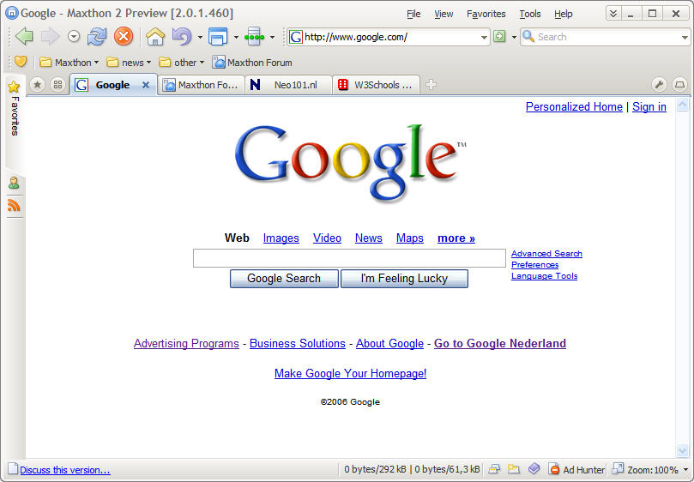Click the quick access grid button beside tabs
This screenshot has width=694, height=482.
pos(57,85)
